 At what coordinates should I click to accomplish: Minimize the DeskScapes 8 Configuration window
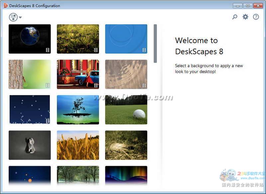pos(238,6)
